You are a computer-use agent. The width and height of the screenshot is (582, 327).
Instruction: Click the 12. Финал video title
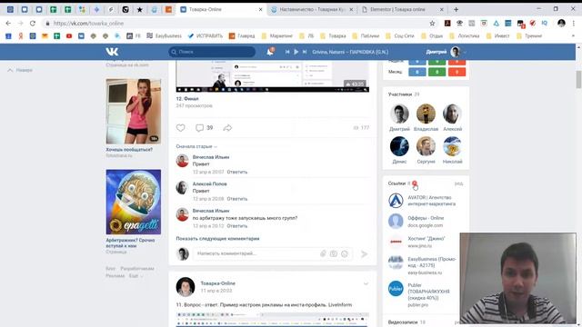click(x=187, y=99)
